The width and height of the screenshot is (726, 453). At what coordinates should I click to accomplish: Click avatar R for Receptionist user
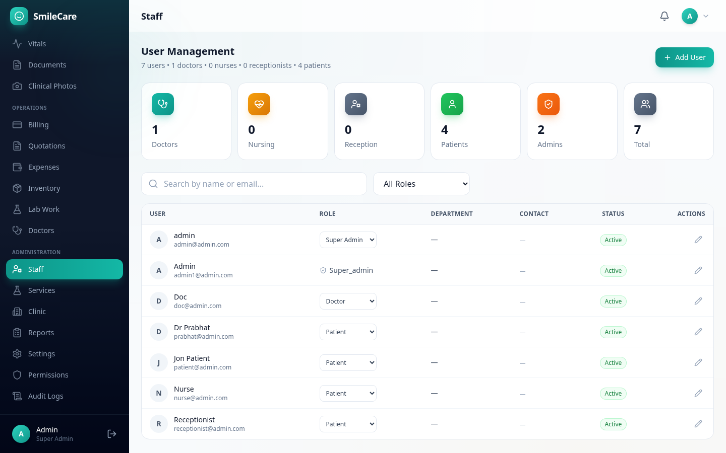(159, 424)
